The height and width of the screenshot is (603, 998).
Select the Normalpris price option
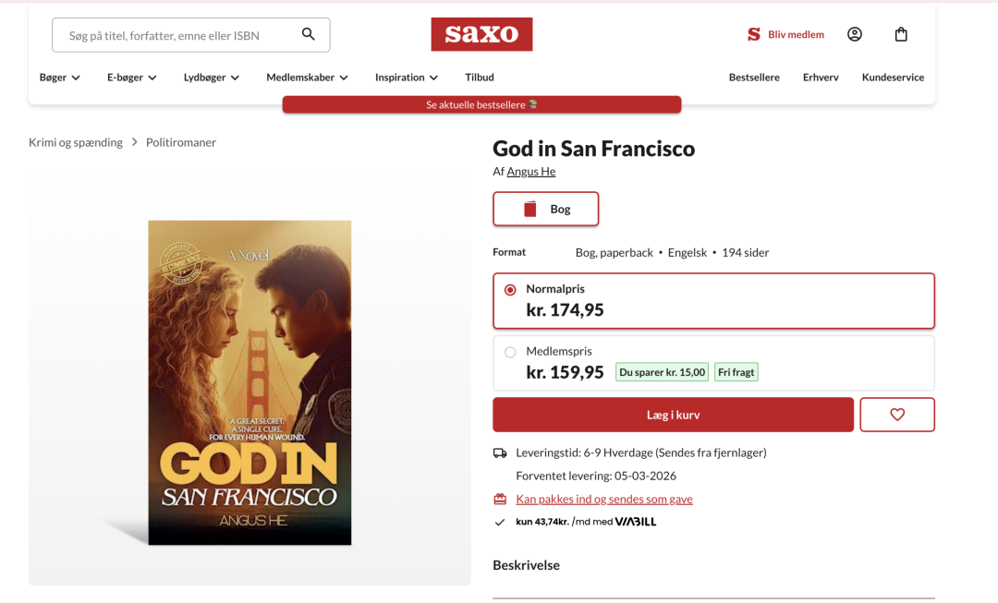pyautogui.click(x=510, y=290)
